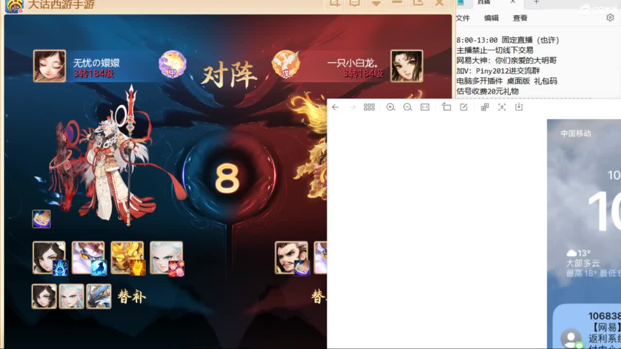Click the overlapping-squares icon in viewer toolbar
Image resolution: width=621 pixels, height=349 pixels.
pyautogui.click(x=485, y=107)
